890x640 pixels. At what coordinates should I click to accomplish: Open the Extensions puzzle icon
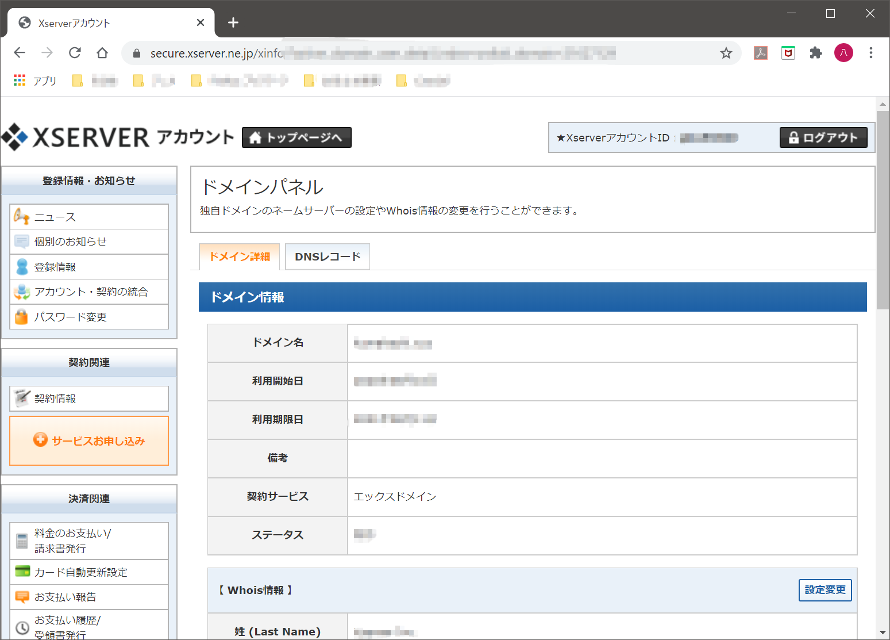816,53
